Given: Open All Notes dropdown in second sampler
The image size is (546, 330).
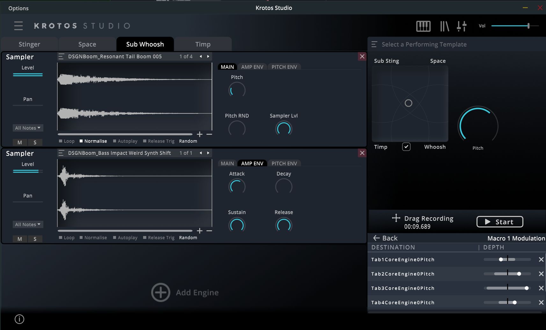Looking at the screenshot, I should [x=28, y=224].
